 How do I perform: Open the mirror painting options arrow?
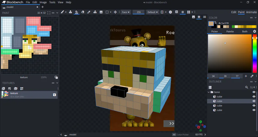click(166, 12)
